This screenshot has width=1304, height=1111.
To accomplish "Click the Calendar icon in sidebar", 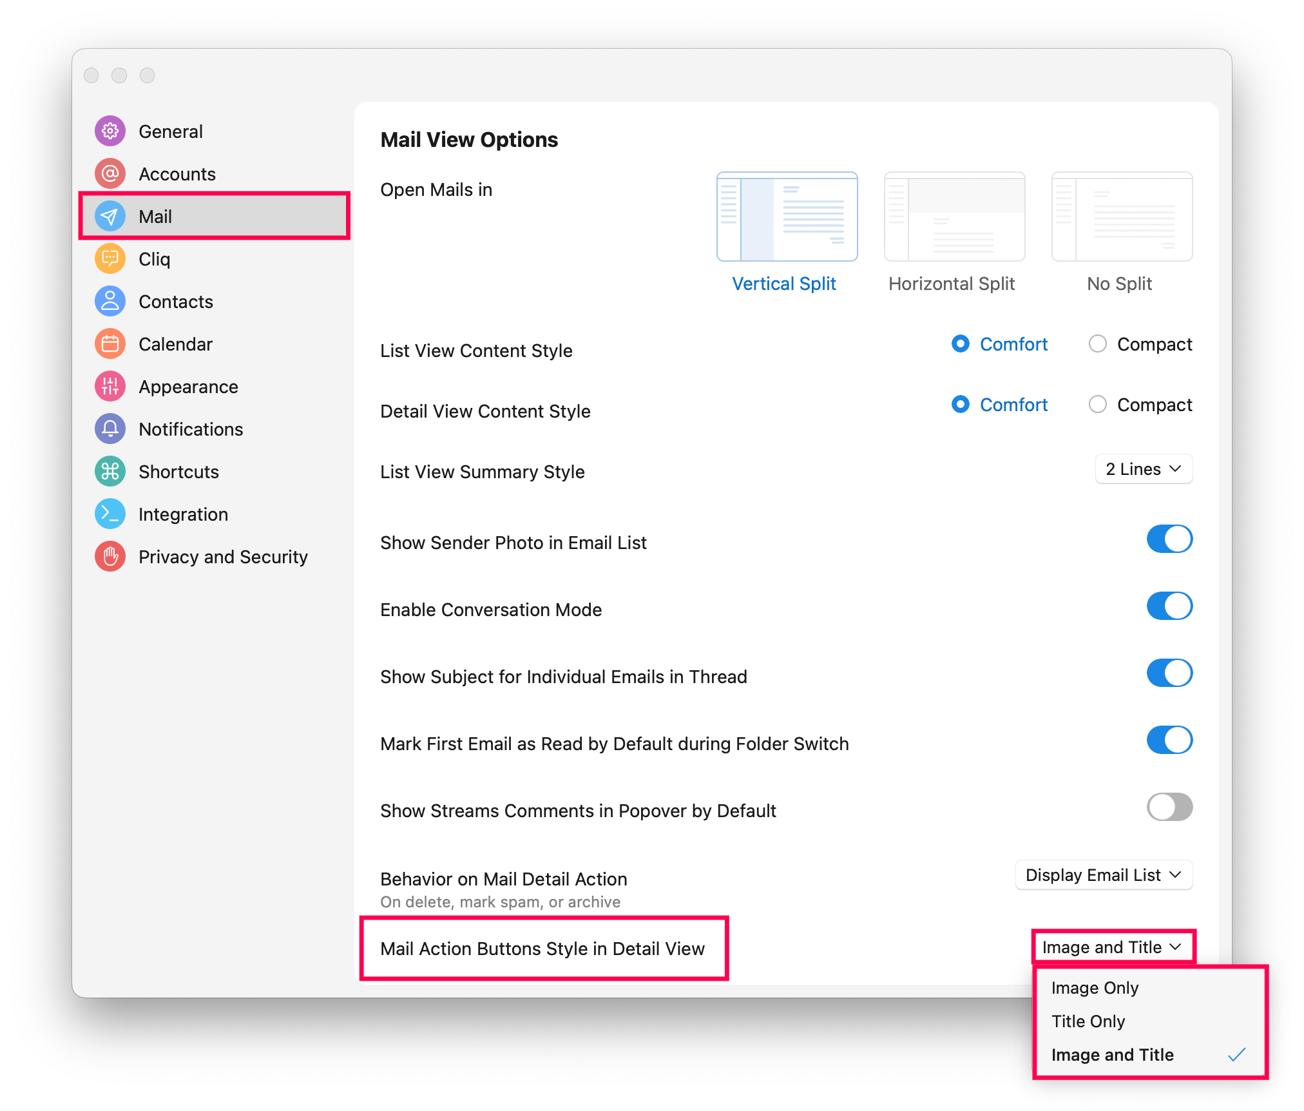I will [x=110, y=344].
